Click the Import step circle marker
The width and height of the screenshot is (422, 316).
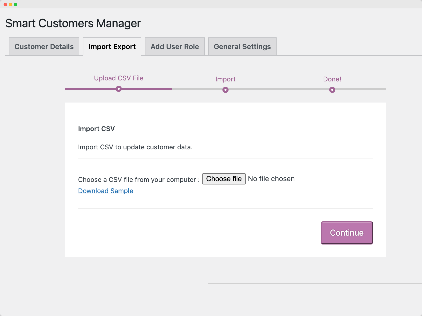coord(225,90)
